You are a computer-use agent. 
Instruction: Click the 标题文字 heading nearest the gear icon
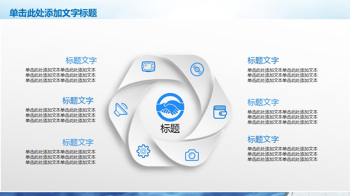pyautogui.click(x=78, y=142)
